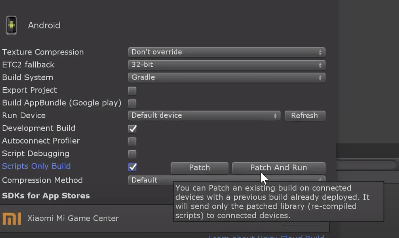Turn on Script Debugging checkbox

tap(132, 154)
